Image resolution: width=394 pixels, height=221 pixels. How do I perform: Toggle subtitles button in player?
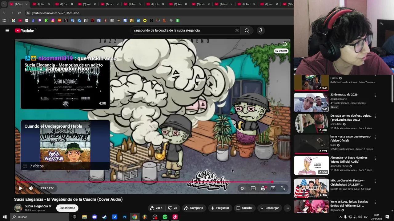click(x=253, y=188)
